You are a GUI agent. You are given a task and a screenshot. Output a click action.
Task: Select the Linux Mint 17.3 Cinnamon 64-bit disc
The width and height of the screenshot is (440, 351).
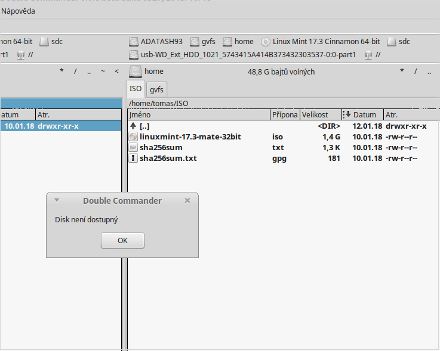coord(320,42)
